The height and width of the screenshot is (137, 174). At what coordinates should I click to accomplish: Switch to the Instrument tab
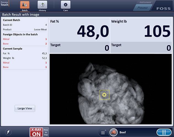click(145, 2)
